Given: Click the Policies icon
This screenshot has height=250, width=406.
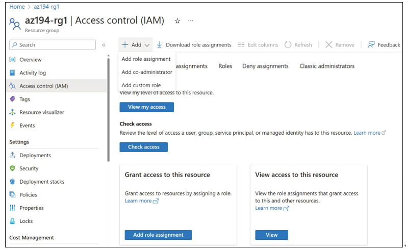Looking at the screenshot, I should tap(12, 194).
